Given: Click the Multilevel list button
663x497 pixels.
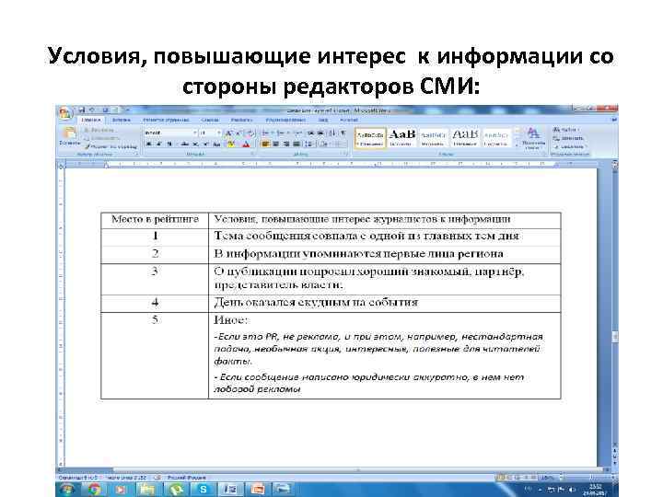Looking at the screenshot, I should click(297, 133).
